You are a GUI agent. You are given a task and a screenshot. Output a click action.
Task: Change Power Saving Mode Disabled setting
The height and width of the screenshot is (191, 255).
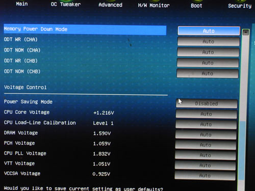[207, 103]
